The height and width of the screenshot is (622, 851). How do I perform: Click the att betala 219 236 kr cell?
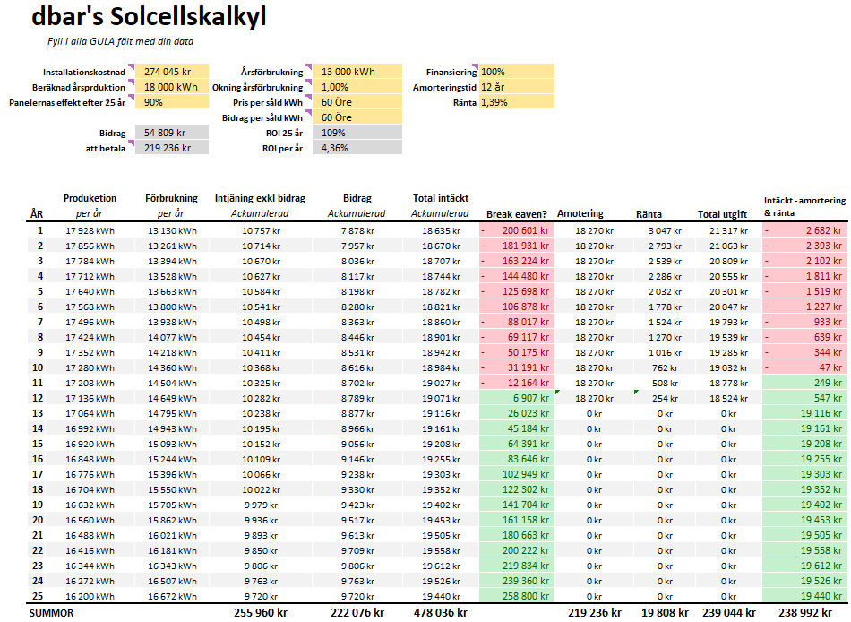pyautogui.click(x=171, y=148)
